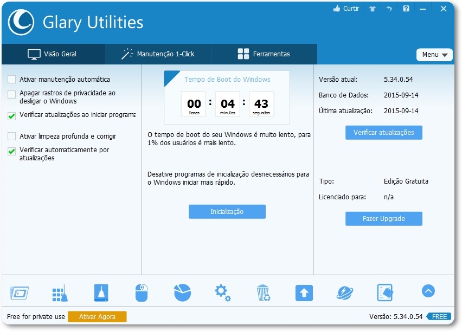Click the Glary Utilities crescent logo

click(21, 22)
